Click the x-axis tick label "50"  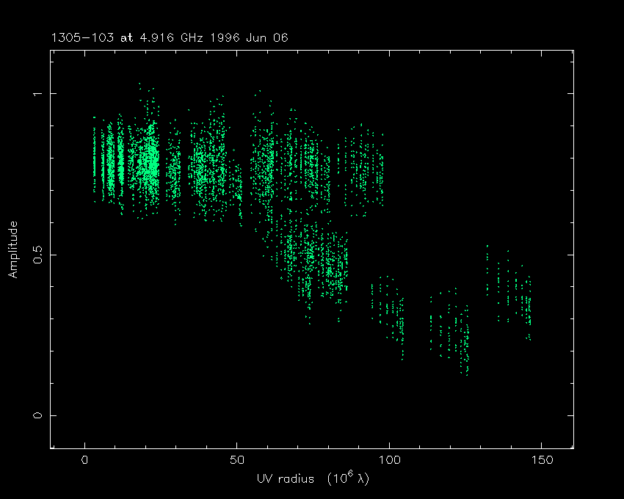[x=236, y=460]
